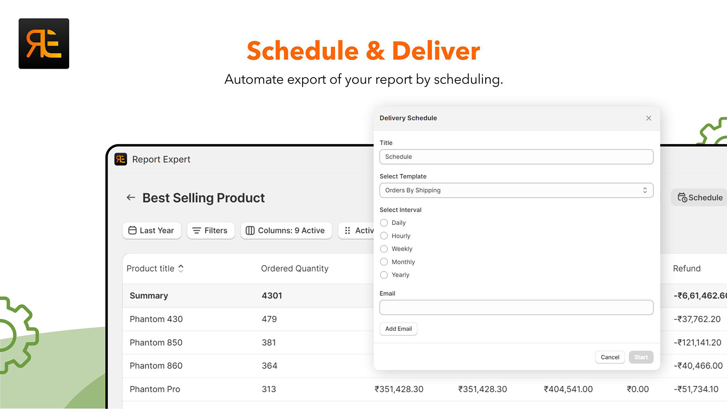Choose the Weekly interval radio button
The image size is (727, 409).
384,249
